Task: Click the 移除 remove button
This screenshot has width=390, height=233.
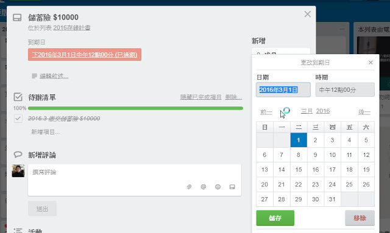Action: (360, 218)
